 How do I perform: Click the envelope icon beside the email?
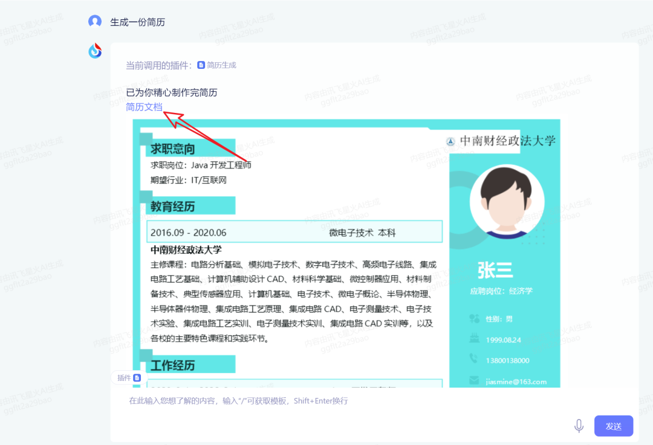pyautogui.click(x=474, y=380)
